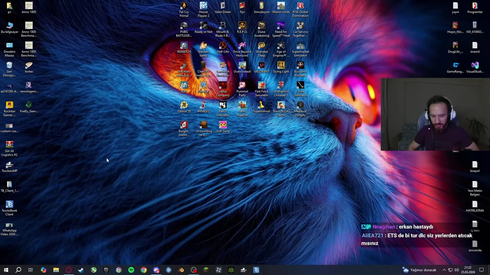The height and width of the screenshot is (275, 490).
Task: Select the Golf Gang desktop icon
Action: tap(223, 127)
